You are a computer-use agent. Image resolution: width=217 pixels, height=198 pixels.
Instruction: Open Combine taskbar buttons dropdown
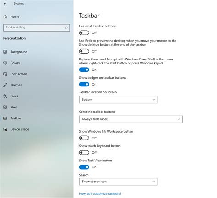point(131,119)
